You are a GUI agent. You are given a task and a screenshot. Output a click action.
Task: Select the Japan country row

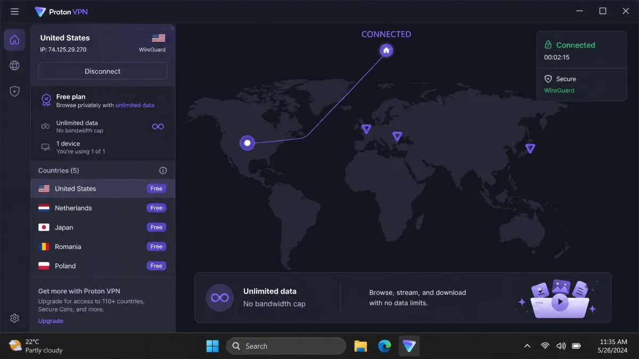pos(103,227)
